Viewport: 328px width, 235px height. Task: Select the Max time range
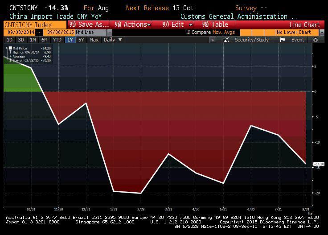click(94, 40)
